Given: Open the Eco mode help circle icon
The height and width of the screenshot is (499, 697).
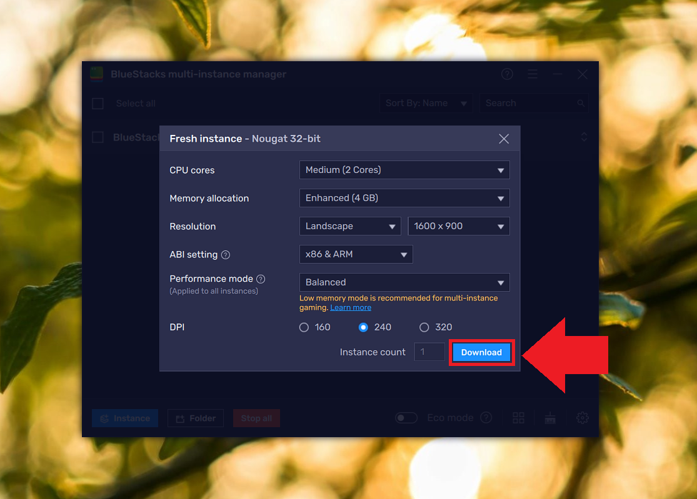Looking at the screenshot, I should [486, 417].
